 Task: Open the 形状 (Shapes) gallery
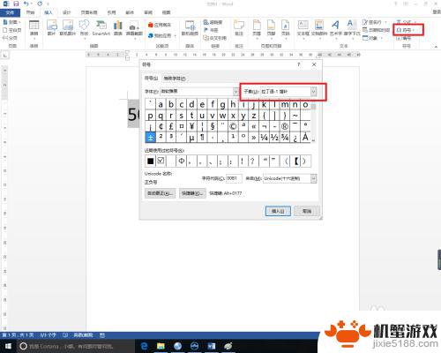click(x=84, y=27)
